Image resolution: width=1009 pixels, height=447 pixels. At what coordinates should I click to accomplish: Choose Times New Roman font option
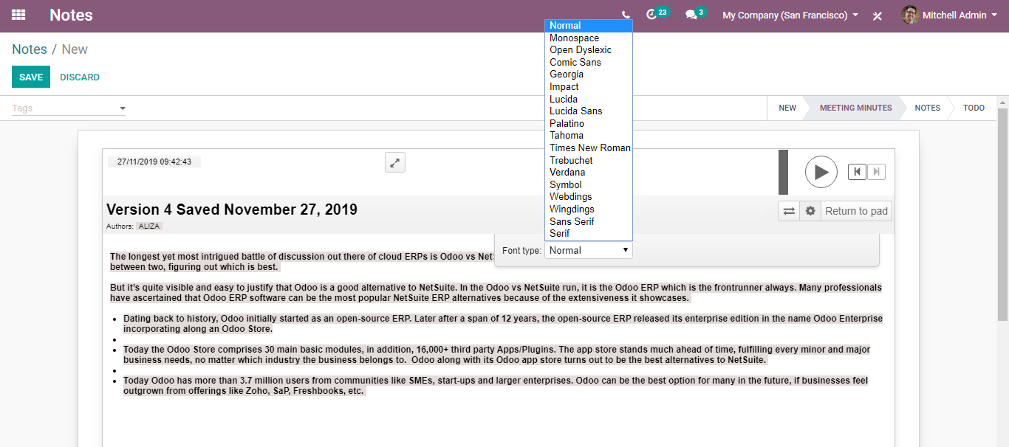[589, 148]
